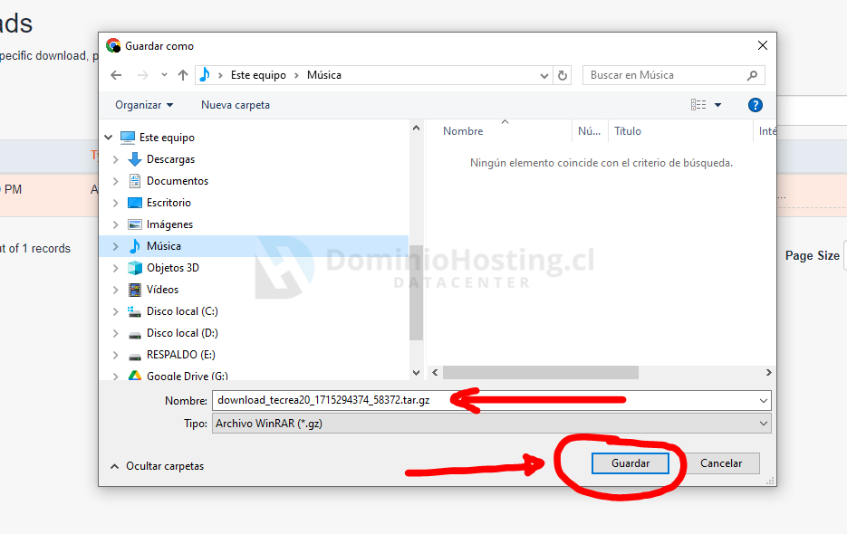This screenshot has height=534, width=847.
Task: Click the Nombre filename input field
Action: pyautogui.click(x=485, y=400)
